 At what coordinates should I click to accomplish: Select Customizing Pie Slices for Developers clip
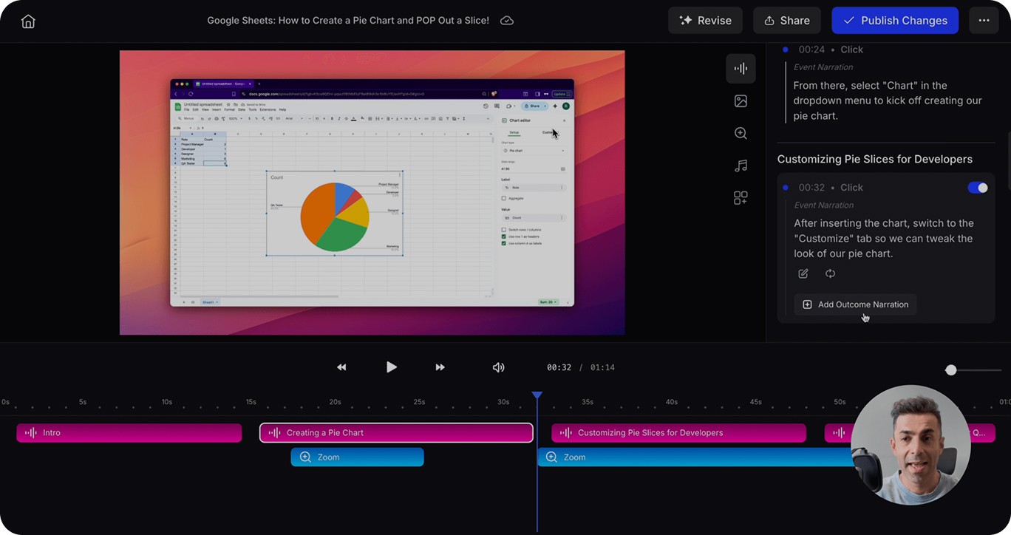678,433
